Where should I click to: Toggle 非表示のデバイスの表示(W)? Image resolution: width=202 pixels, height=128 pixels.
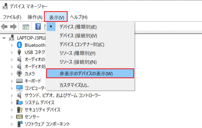pos(90,73)
